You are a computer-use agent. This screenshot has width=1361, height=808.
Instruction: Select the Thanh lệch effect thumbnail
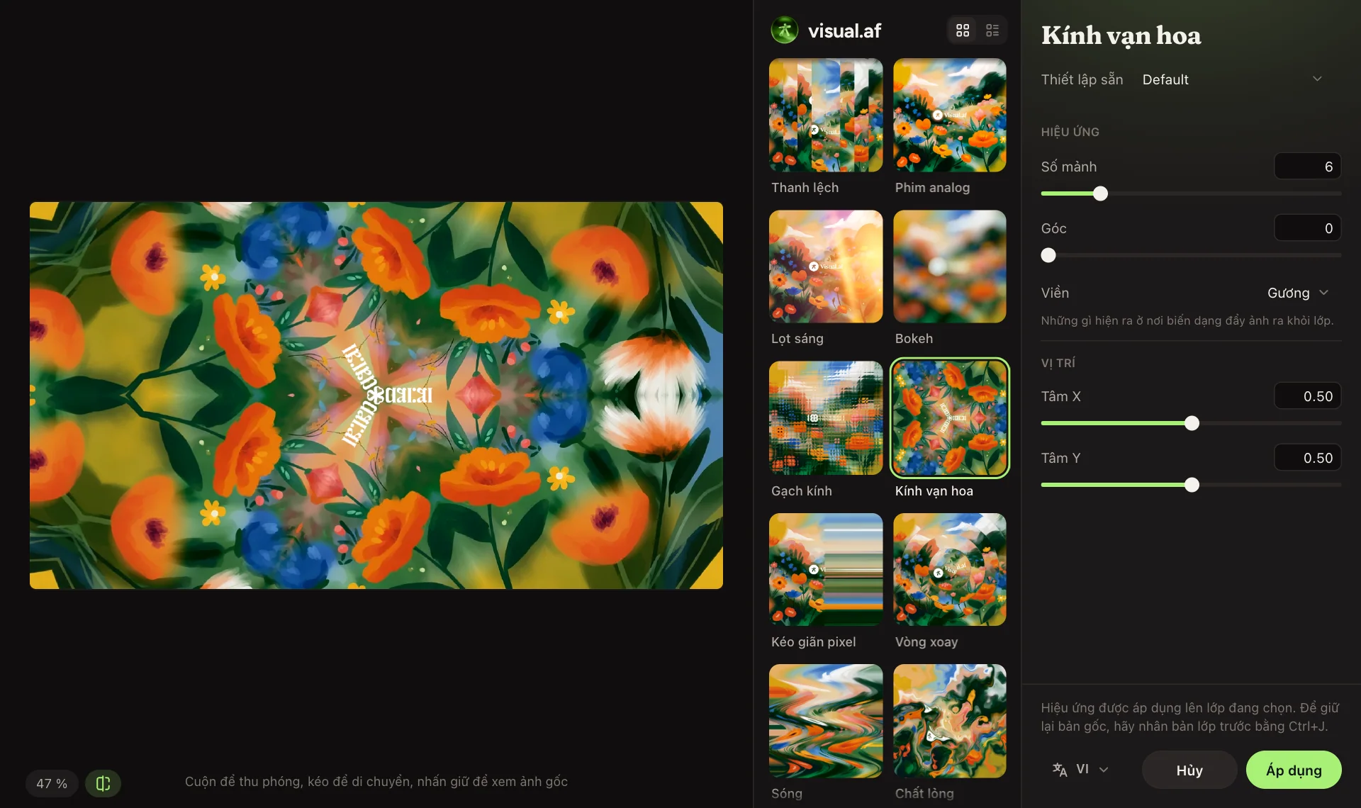(x=826, y=115)
